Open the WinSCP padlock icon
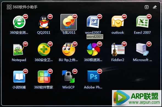The width and height of the screenshot is (162, 107). click(x=68, y=77)
